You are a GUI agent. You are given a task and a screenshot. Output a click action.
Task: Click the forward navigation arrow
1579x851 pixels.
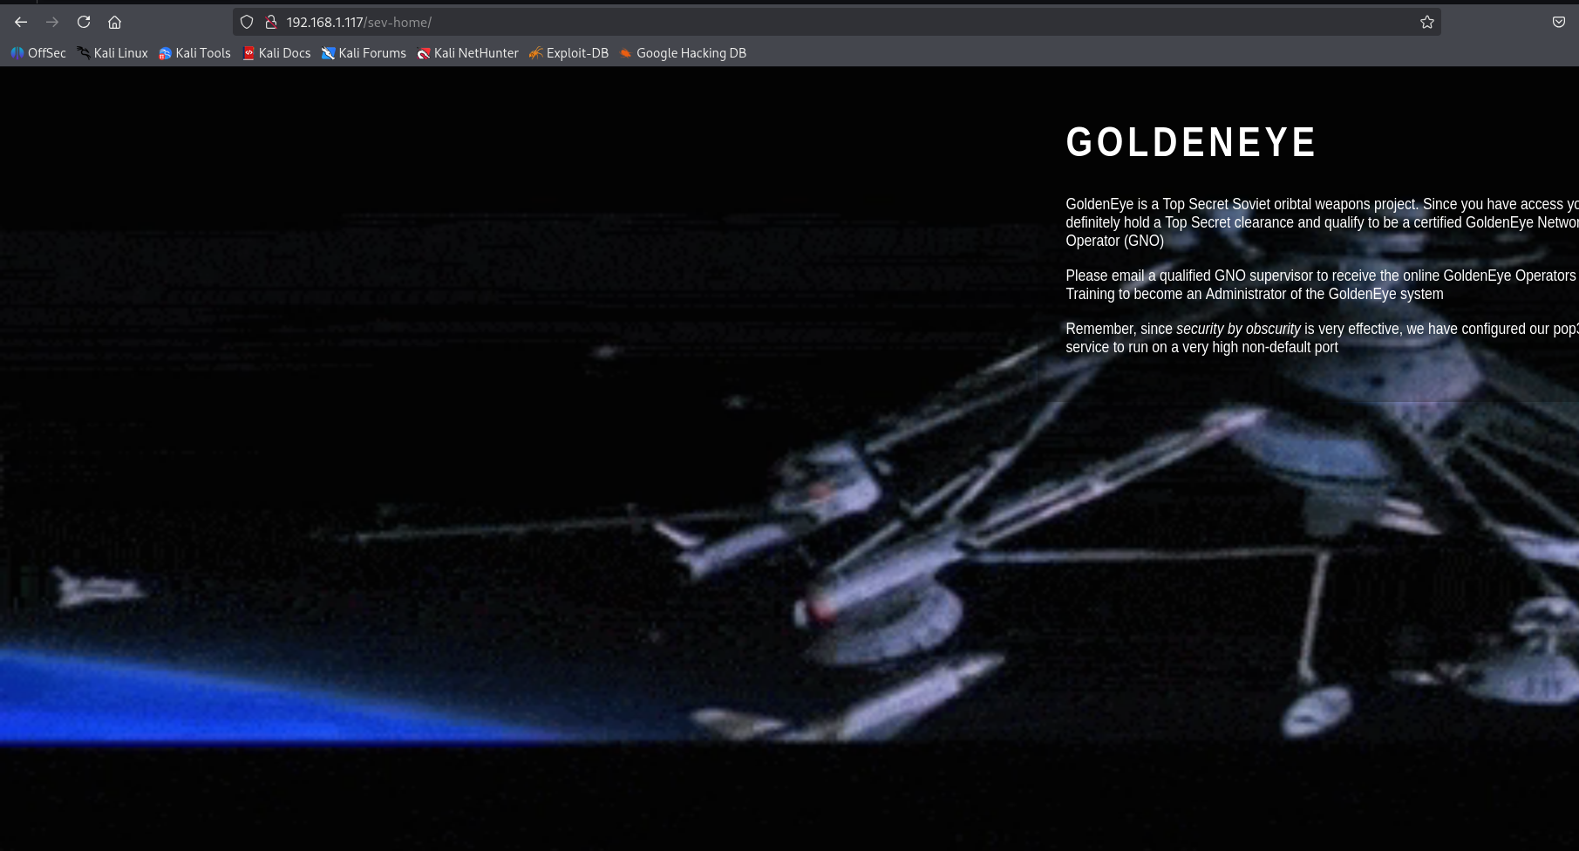click(x=52, y=22)
